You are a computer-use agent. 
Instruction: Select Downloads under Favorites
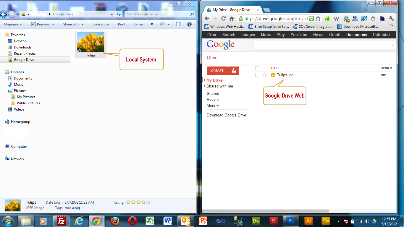point(22,47)
